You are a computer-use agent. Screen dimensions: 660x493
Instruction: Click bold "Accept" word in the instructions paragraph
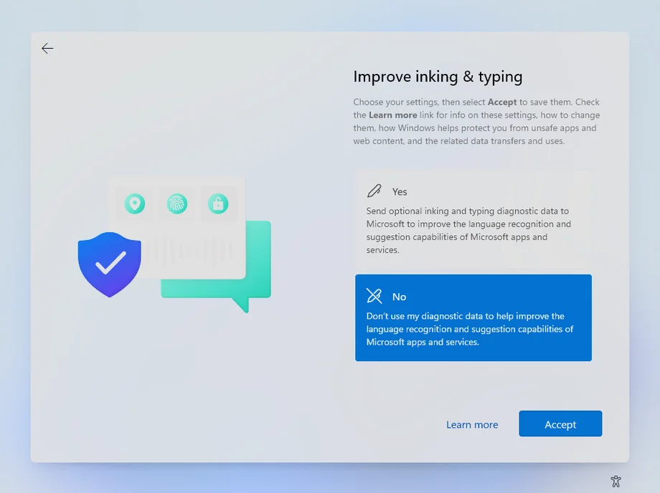(502, 102)
